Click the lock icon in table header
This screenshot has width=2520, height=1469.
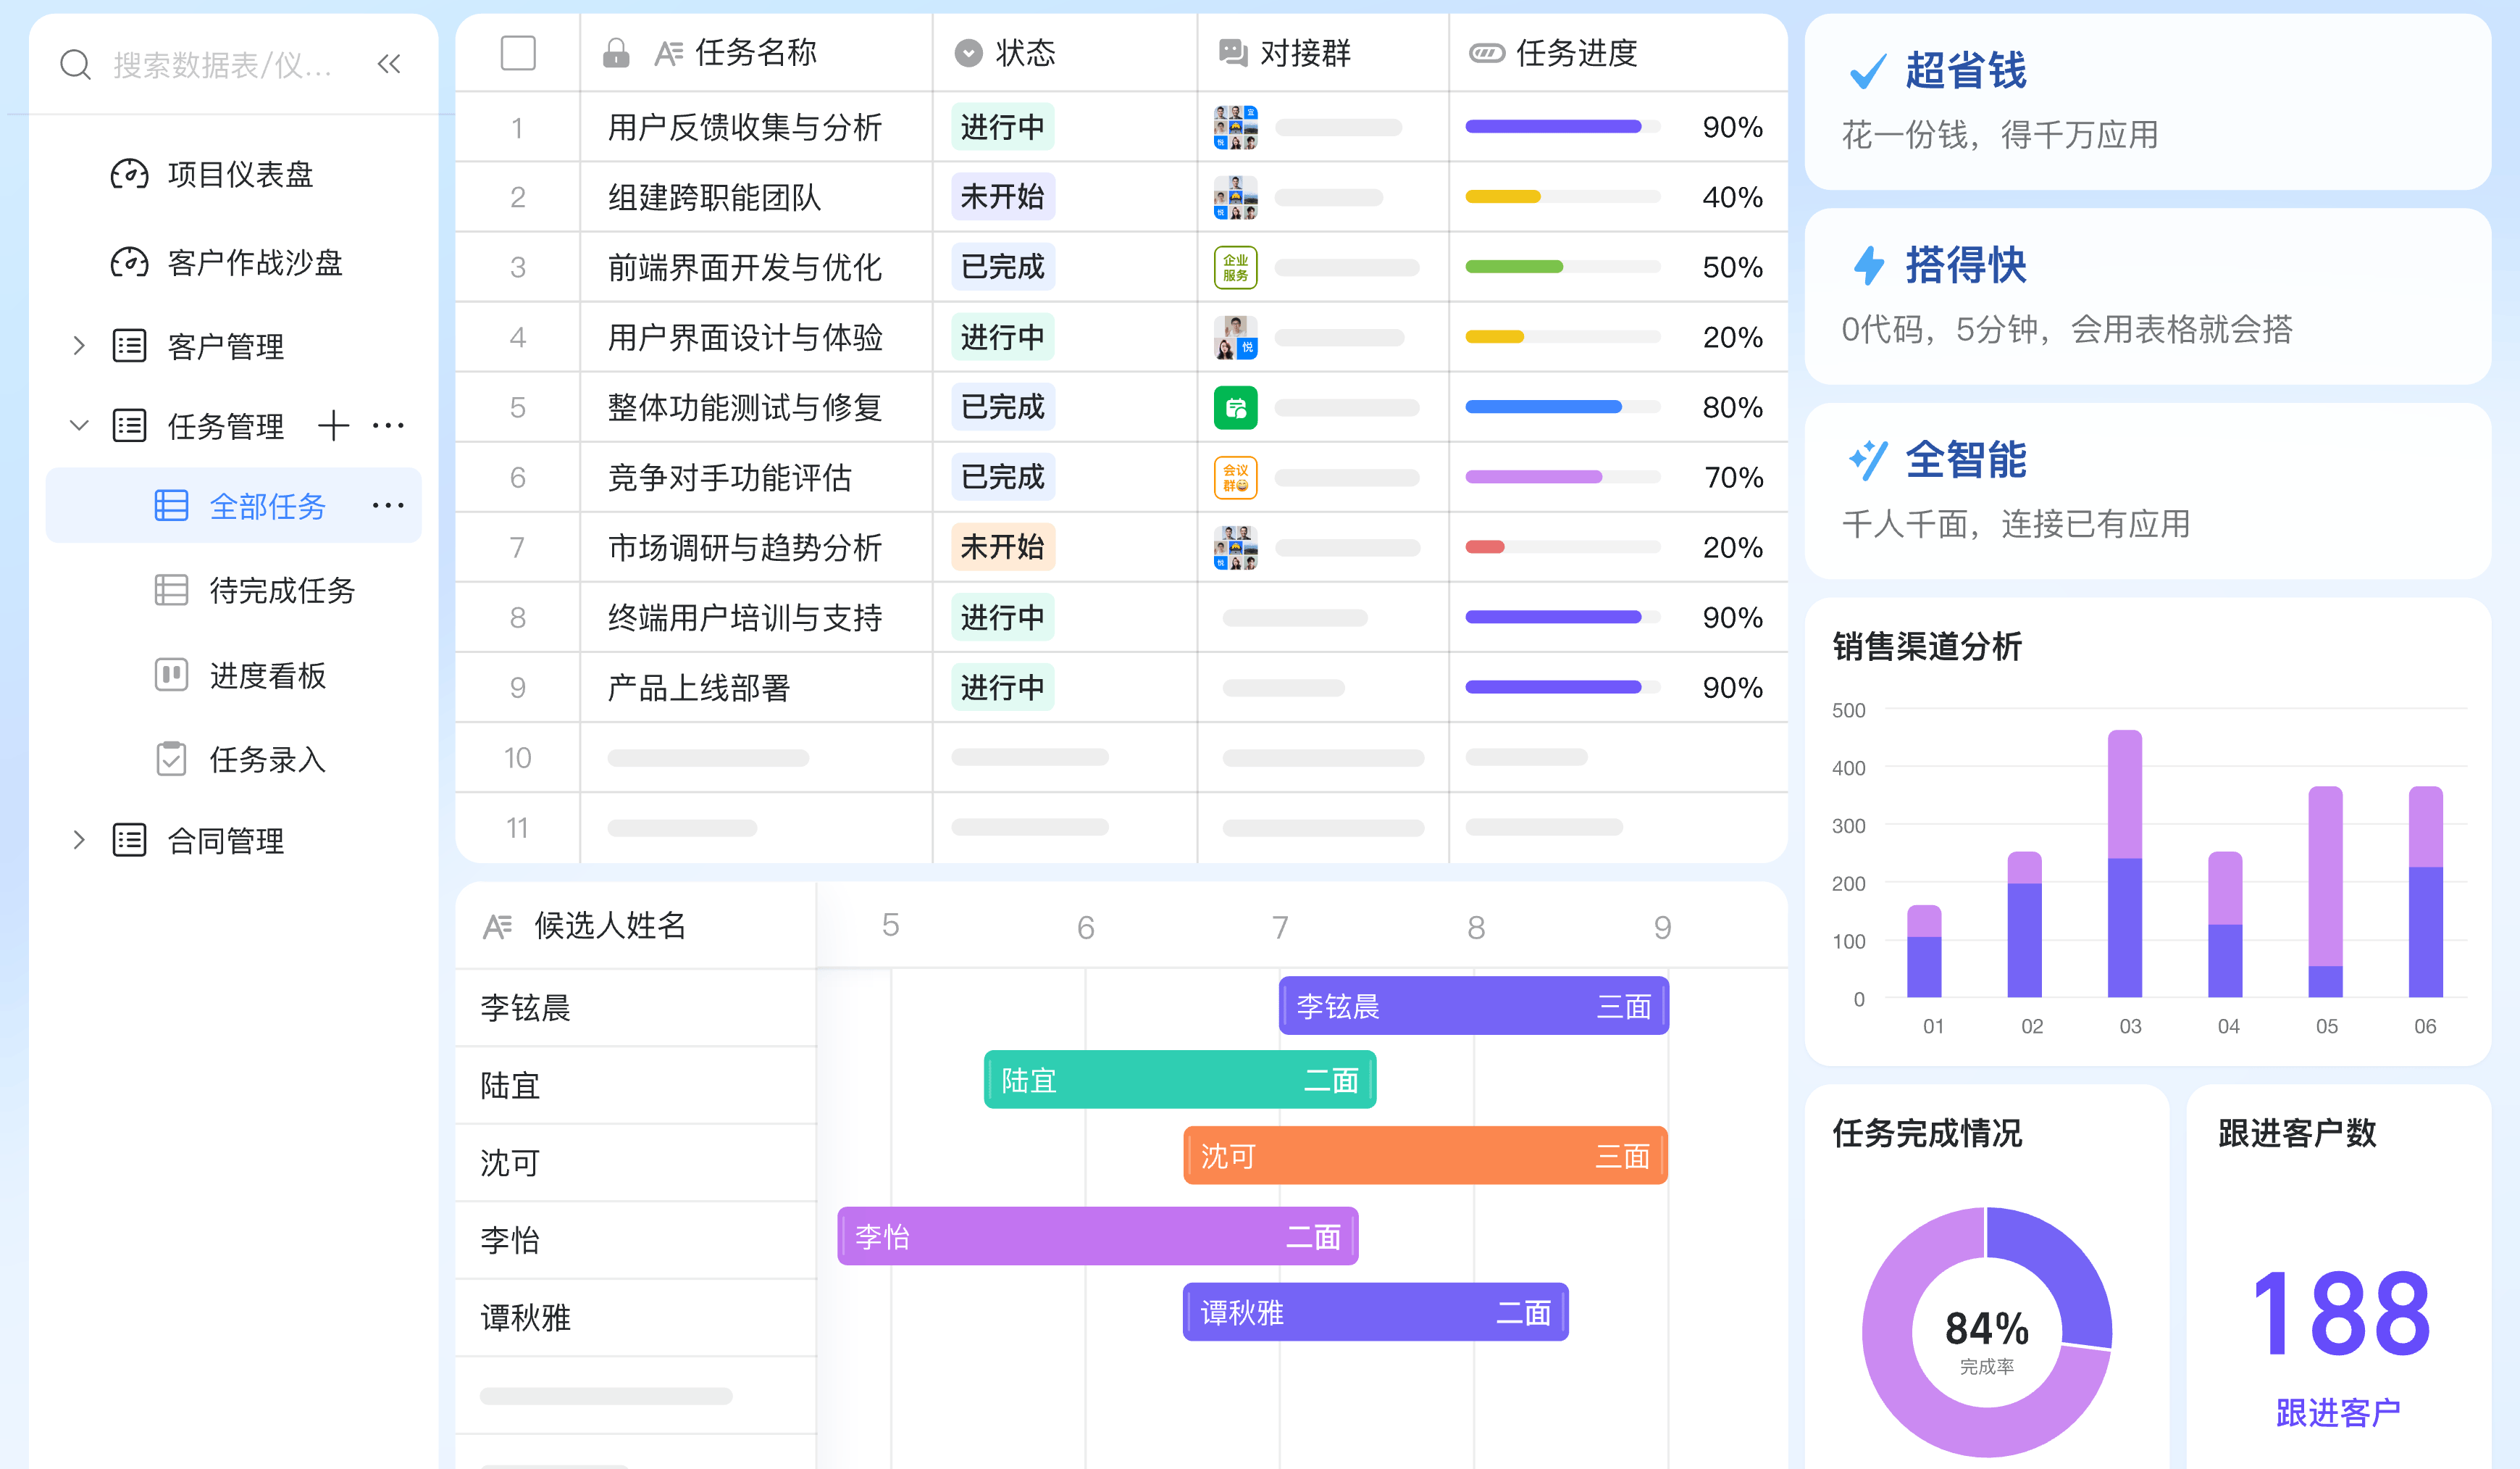pyautogui.click(x=616, y=53)
